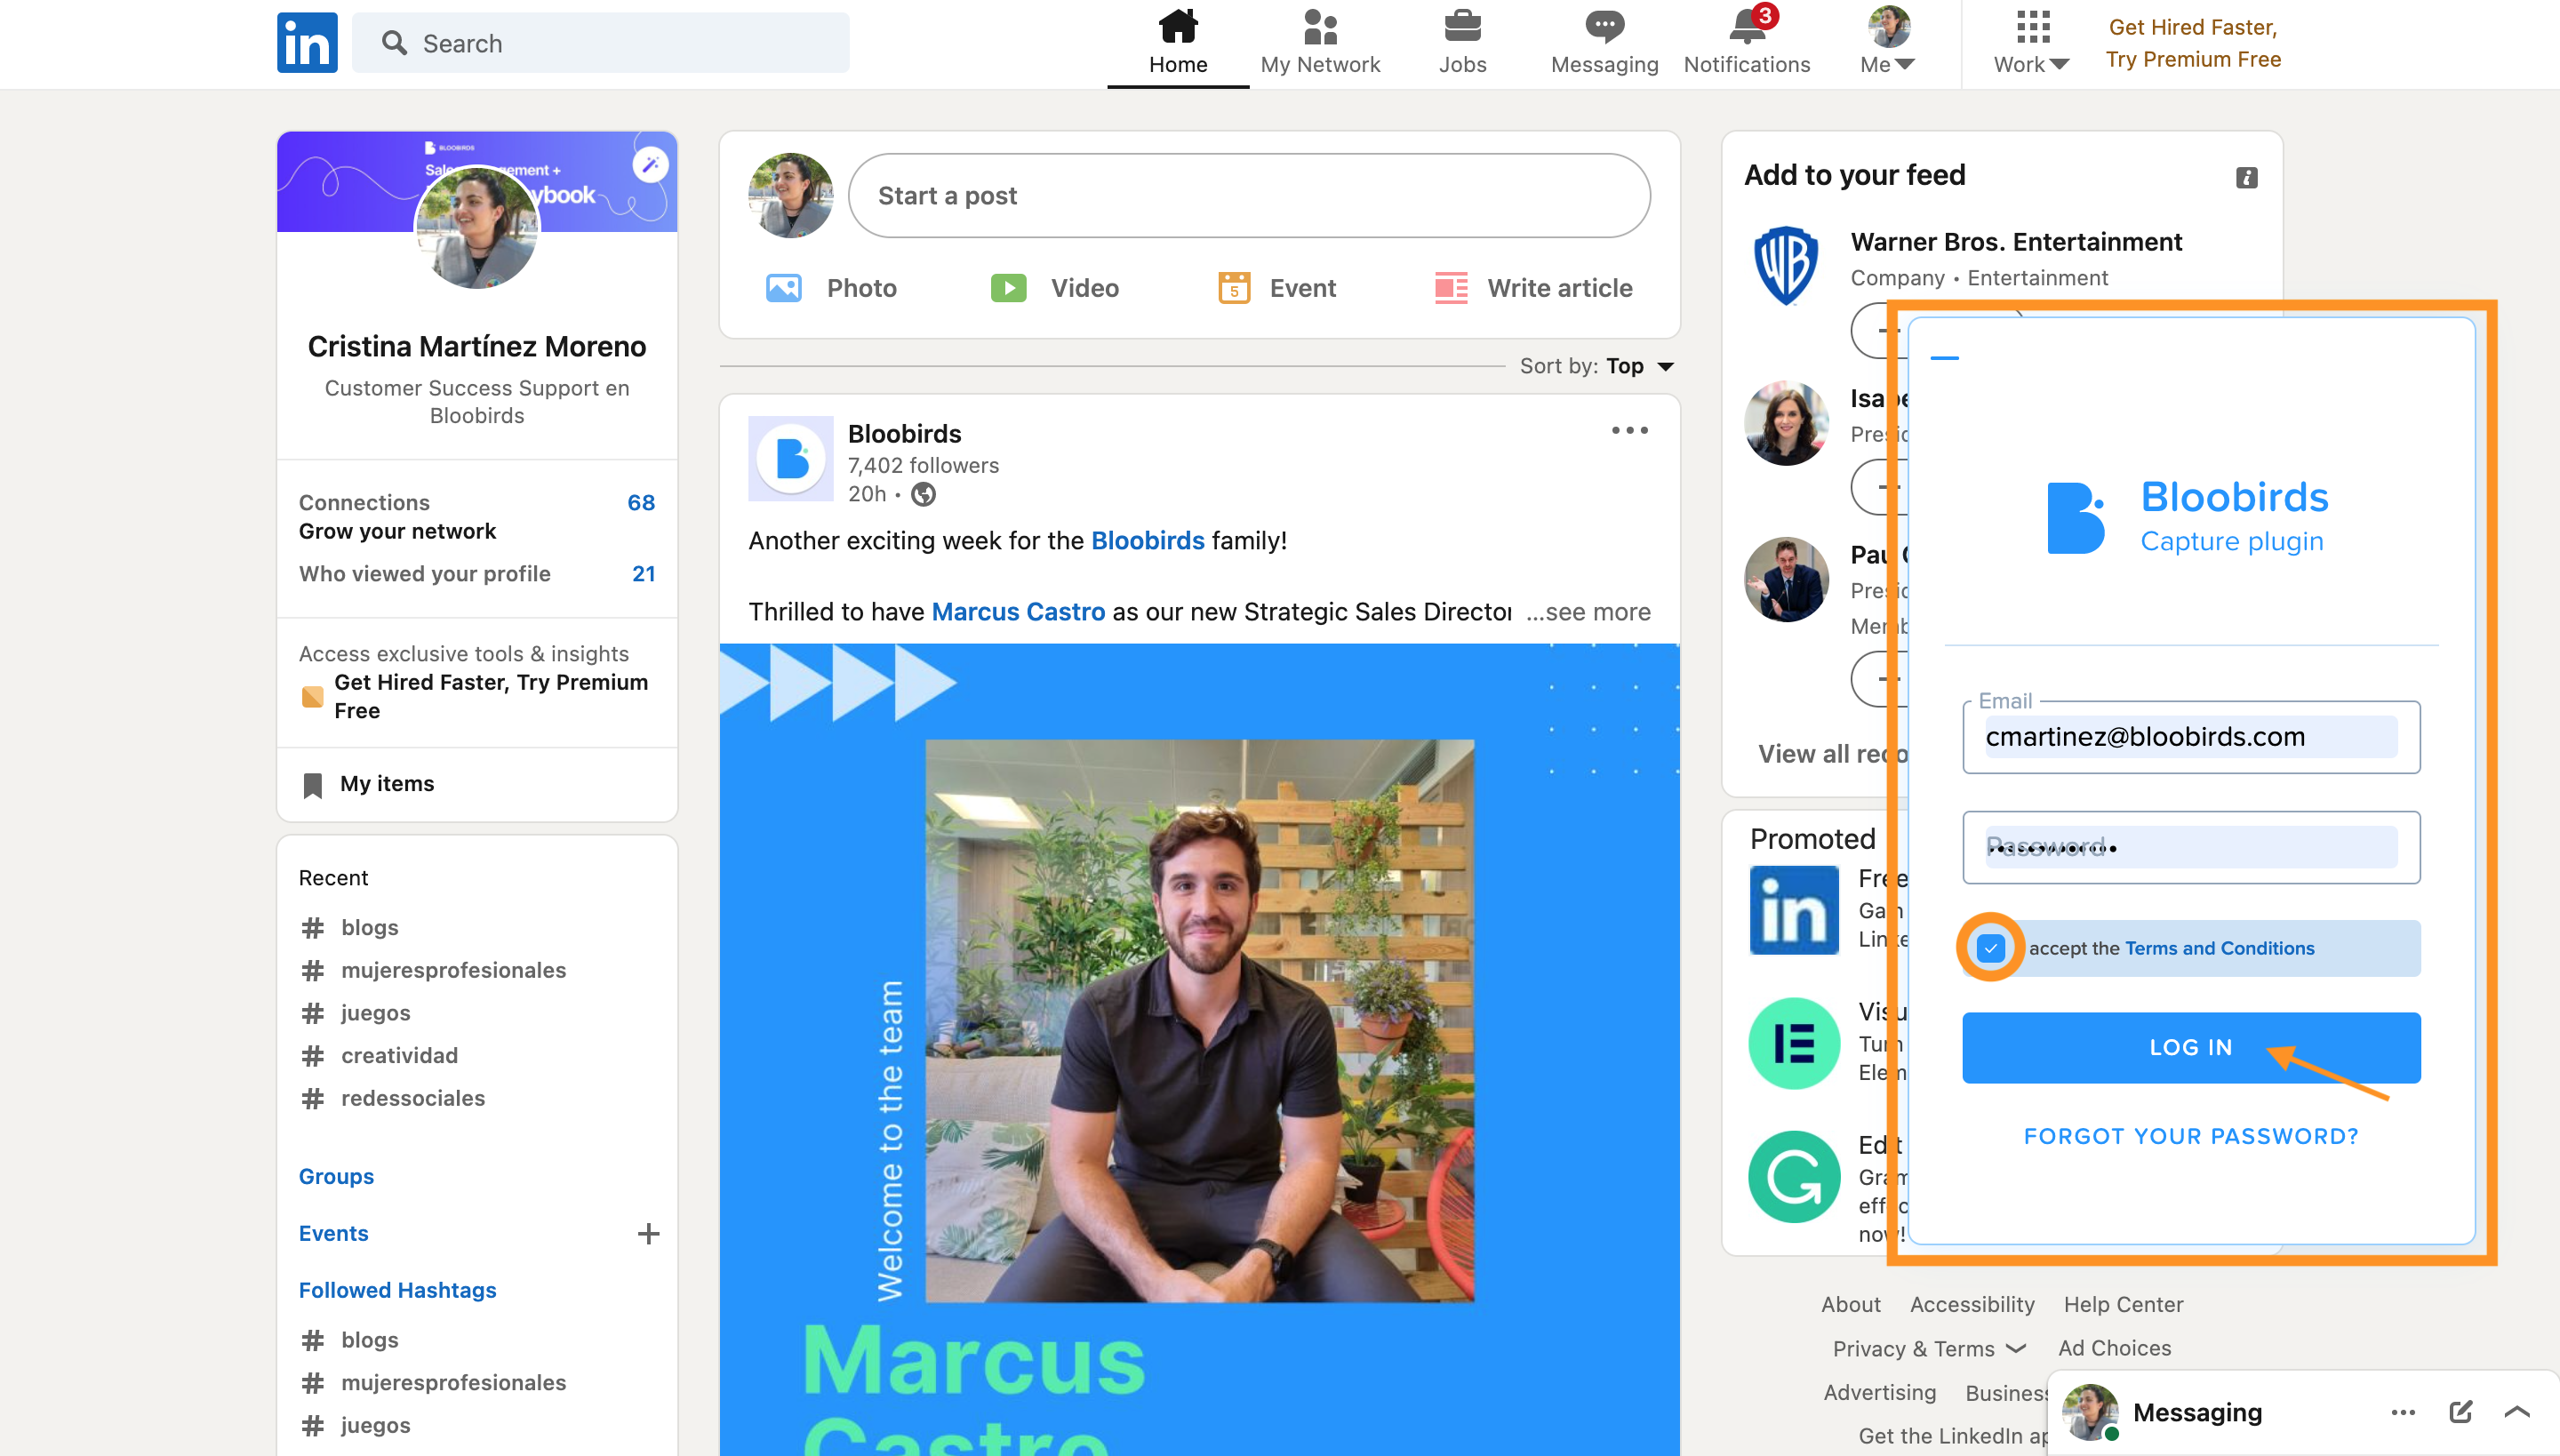Open the Terms and Conditions link
2560x1456 pixels.
coord(2219,948)
